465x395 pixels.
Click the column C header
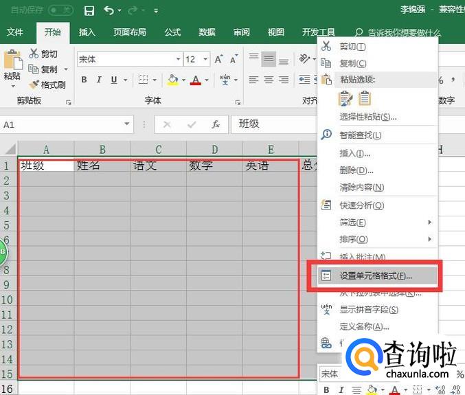158,150
